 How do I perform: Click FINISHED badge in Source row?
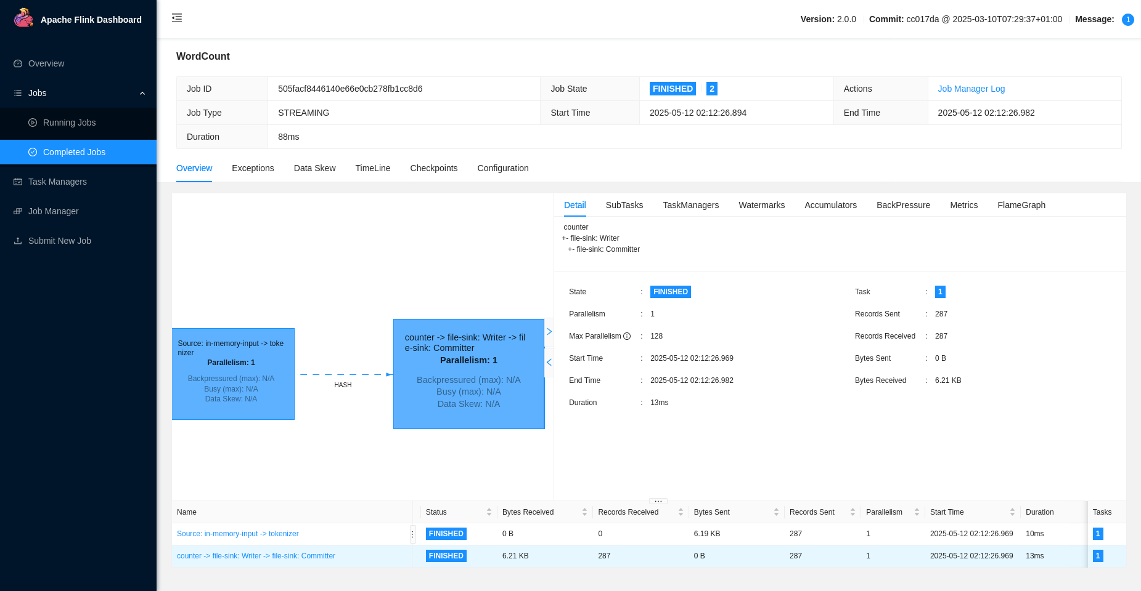(x=446, y=534)
